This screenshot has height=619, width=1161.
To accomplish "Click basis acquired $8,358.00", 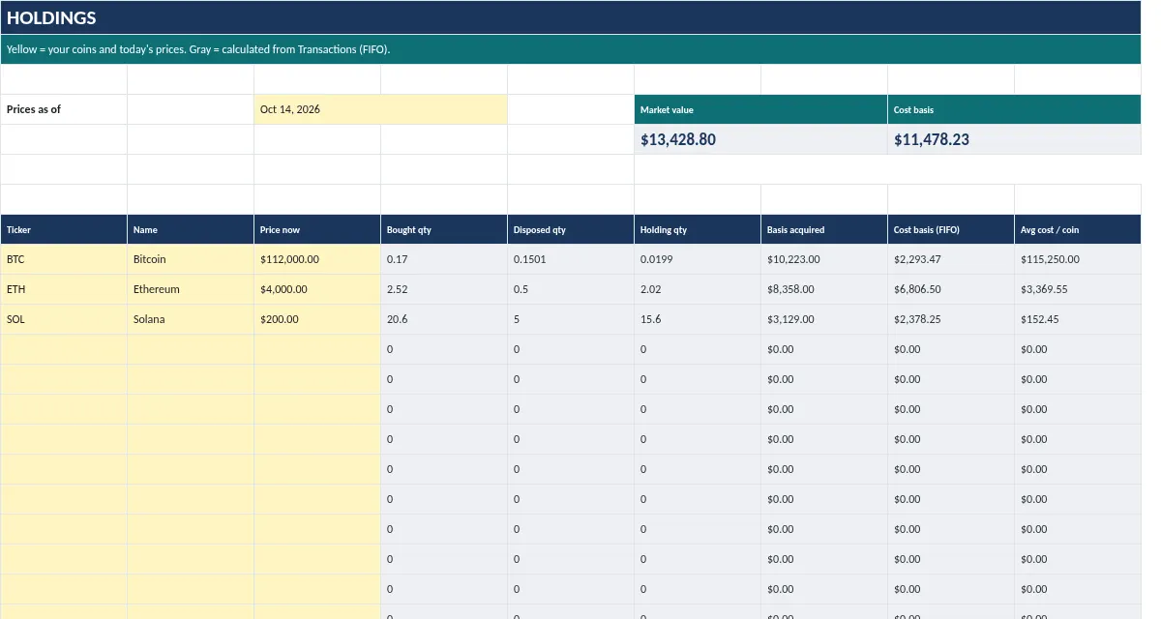I will click(824, 289).
